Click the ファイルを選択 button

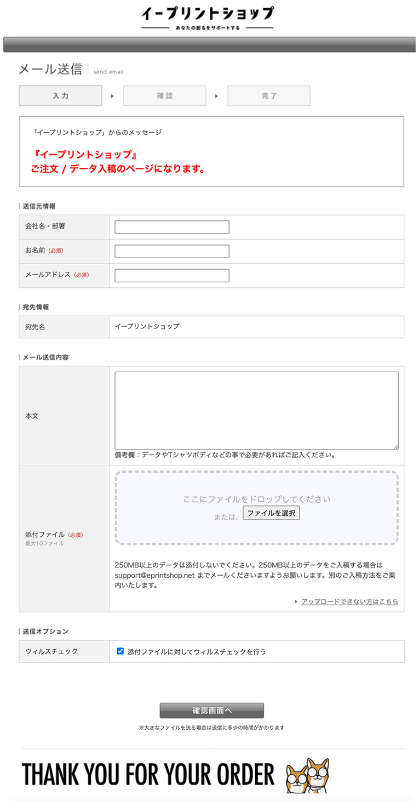[x=271, y=513]
